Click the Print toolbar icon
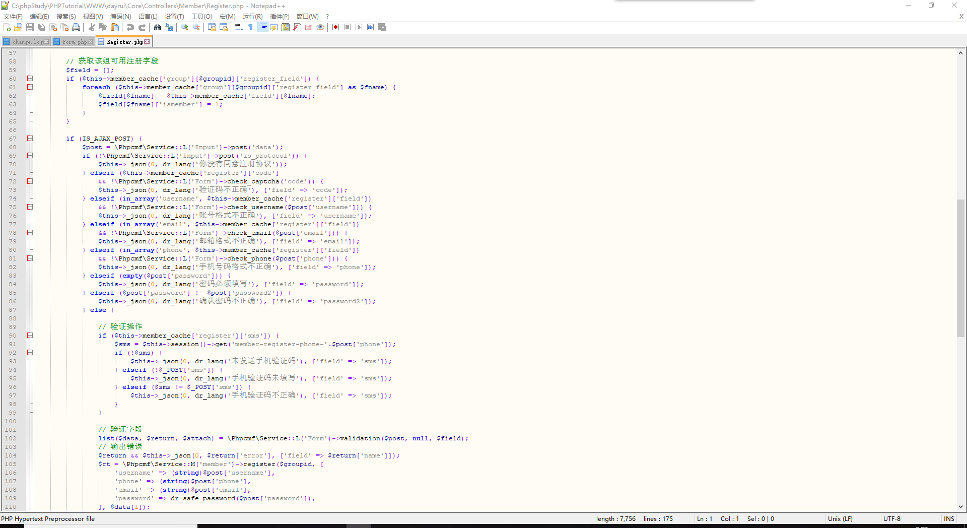Screen dimensions: 967x528 point(76,27)
